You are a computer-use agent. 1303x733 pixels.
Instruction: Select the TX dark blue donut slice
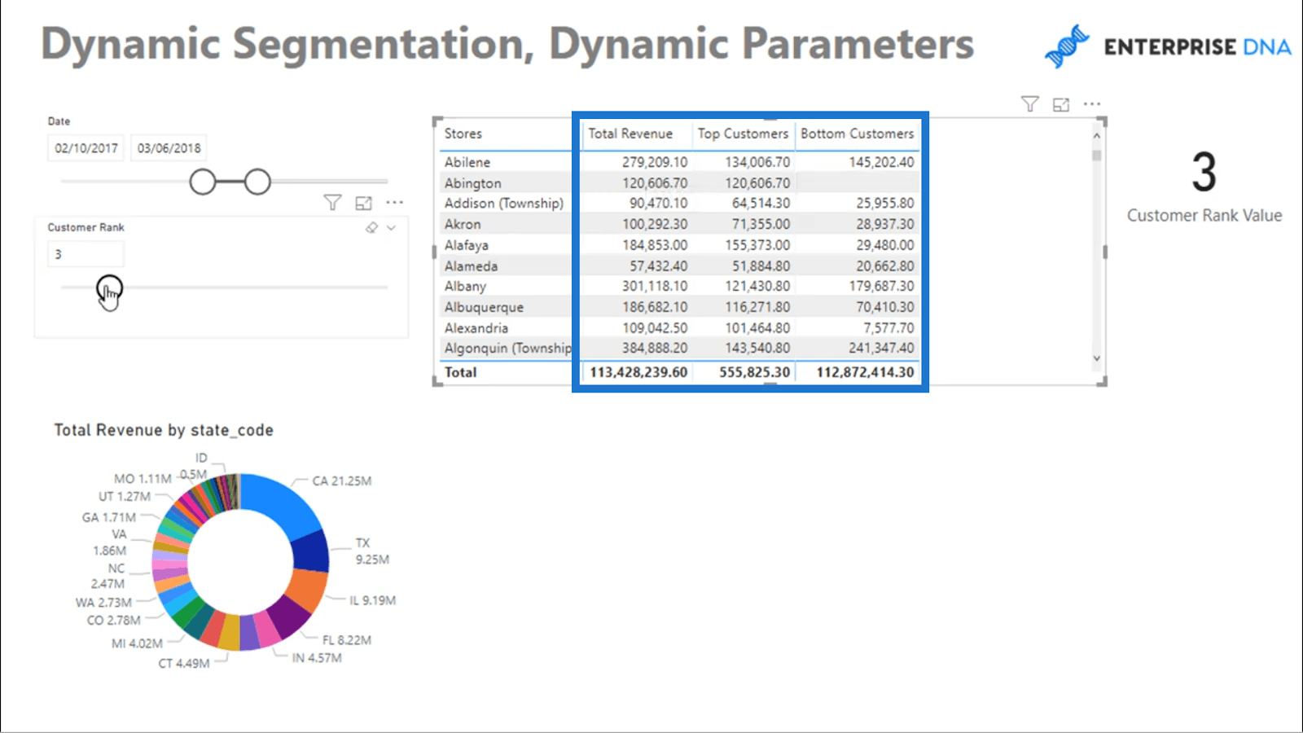tap(309, 551)
